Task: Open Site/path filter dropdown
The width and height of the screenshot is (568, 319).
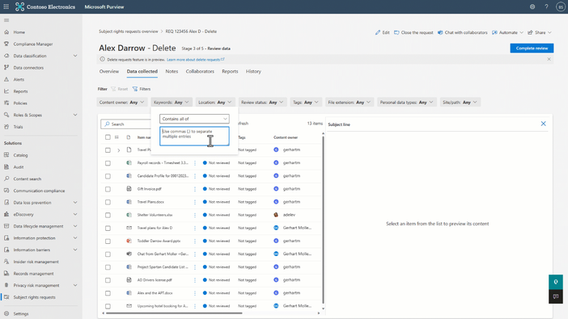Action: pos(460,103)
